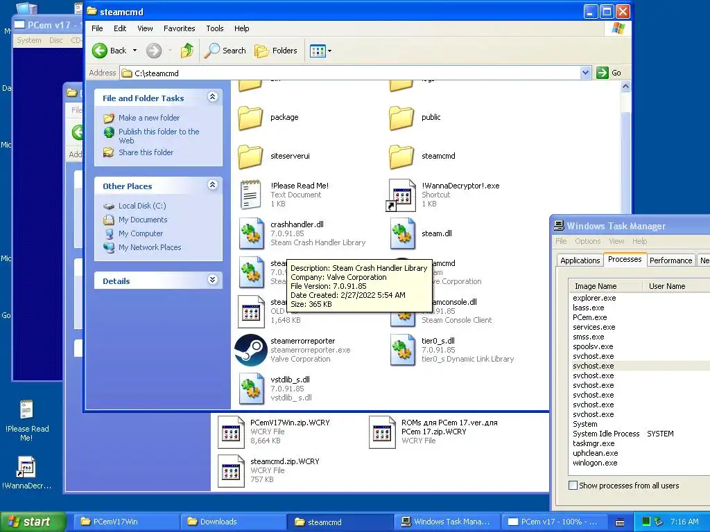Select vstdlib_s.dll file icon
Screen dimensions: 710x532
click(x=251, y=389)
